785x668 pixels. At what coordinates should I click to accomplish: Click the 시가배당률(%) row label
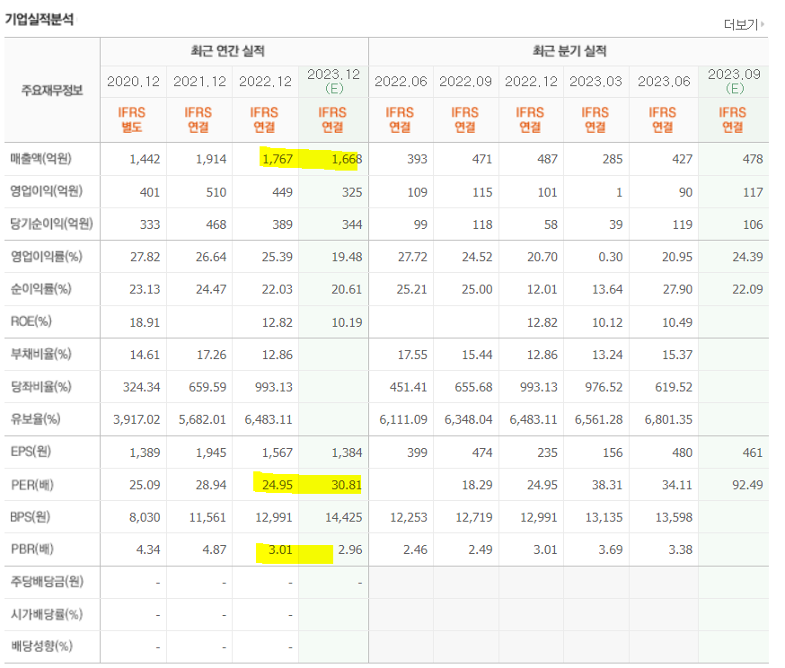pos(47,614)
